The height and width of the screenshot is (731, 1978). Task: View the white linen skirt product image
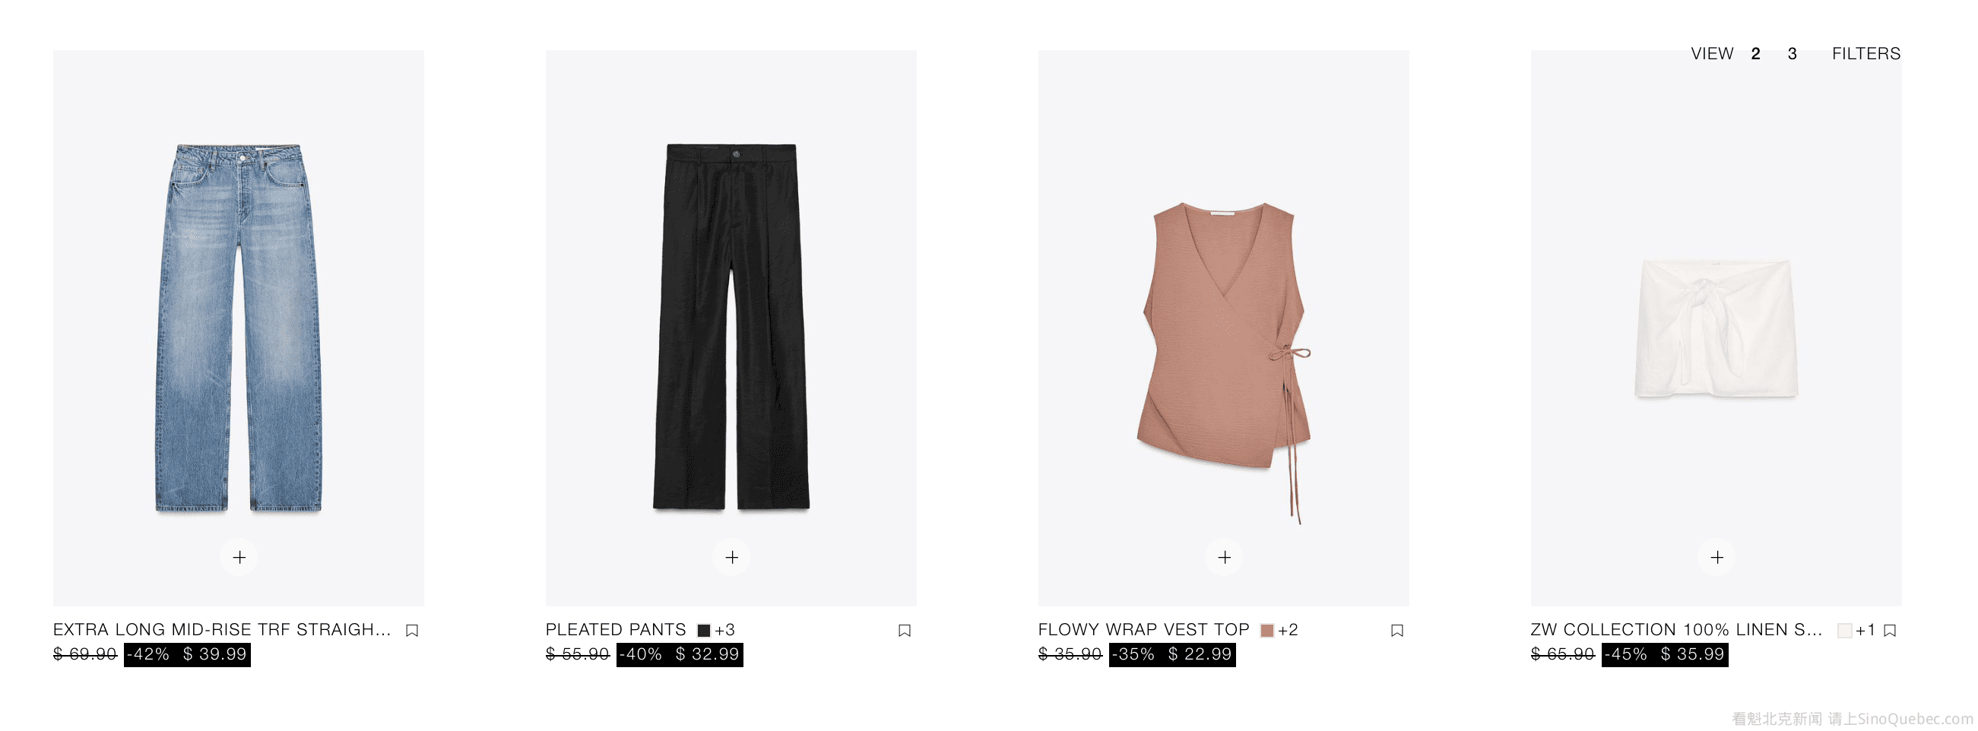click(1716, 328)
